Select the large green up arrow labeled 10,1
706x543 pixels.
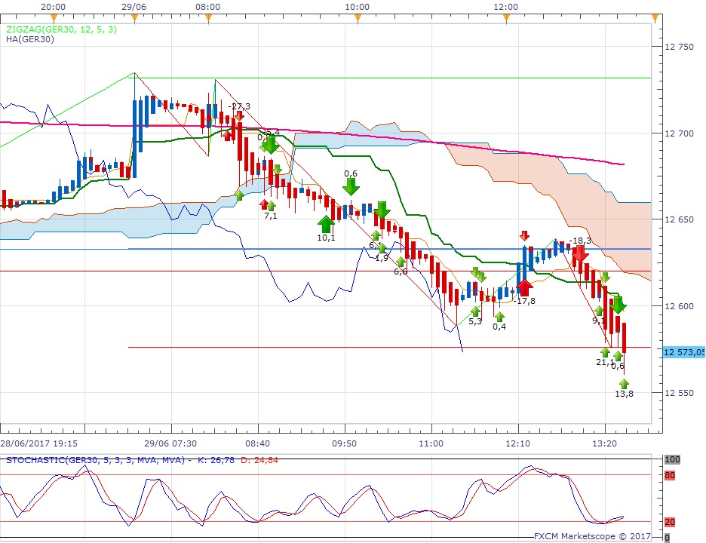(326, 224)
